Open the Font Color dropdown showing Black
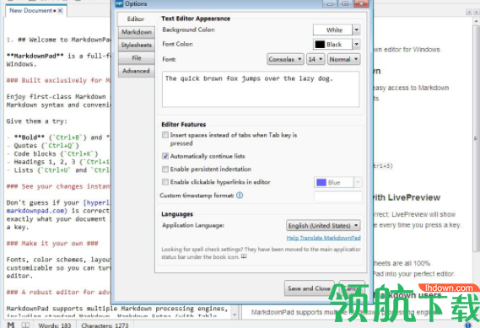480x328 pixels. point(337,45)
